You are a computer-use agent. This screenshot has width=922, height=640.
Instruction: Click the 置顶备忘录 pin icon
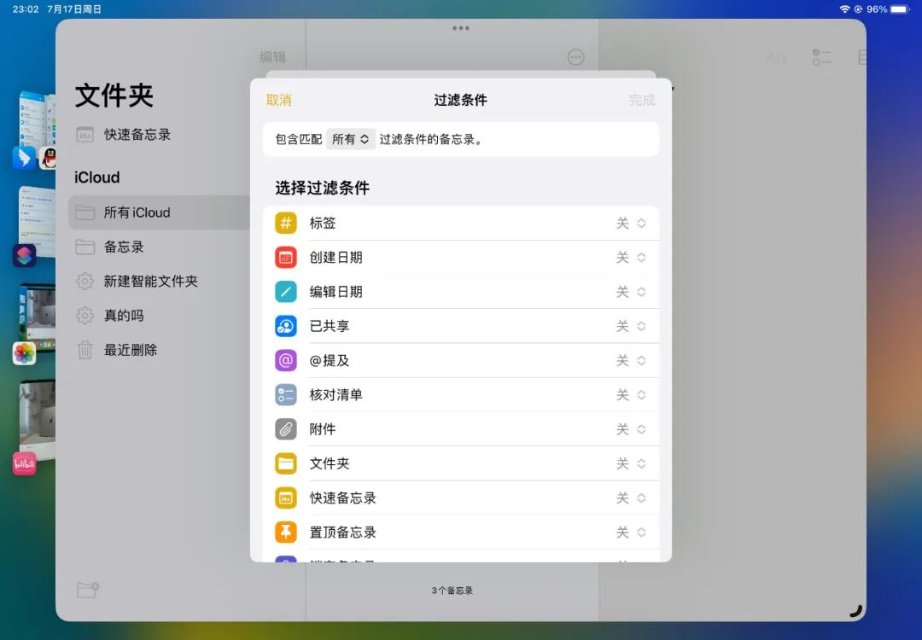coord(285,531)
